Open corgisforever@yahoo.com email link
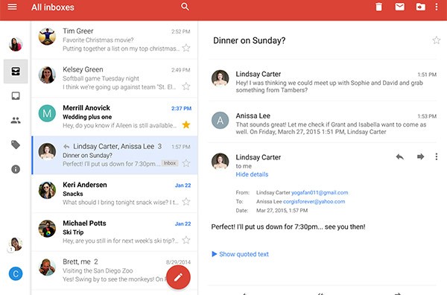 [x=314, y=202]
